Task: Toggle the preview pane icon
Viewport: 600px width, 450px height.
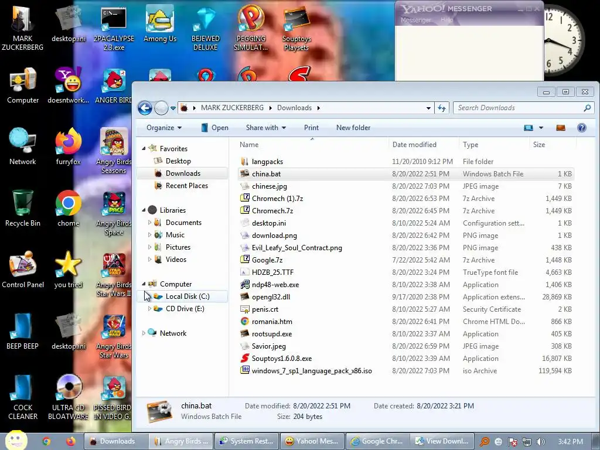Action: (x=561, y=128)
